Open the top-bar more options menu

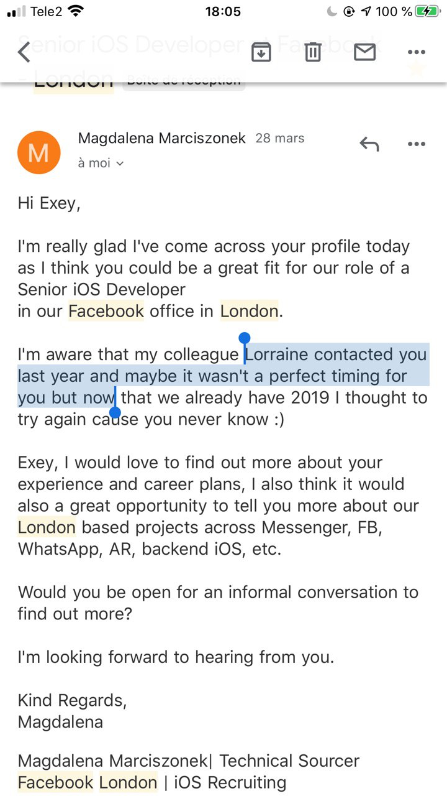click(x=416, y=53)
